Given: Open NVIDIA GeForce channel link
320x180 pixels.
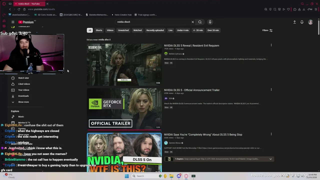Looking at the screenshot, I should 175,54.
